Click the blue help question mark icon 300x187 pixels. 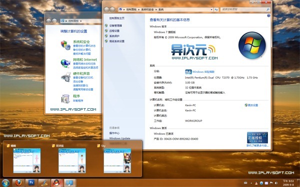tap(268, 15)
